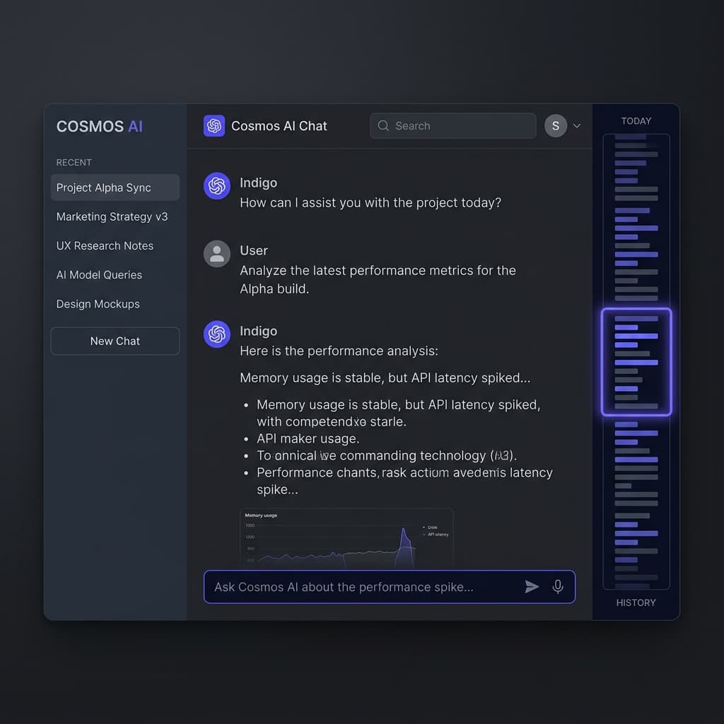
Task: Click the TODAY label above minimap
Action: [636, 121]
